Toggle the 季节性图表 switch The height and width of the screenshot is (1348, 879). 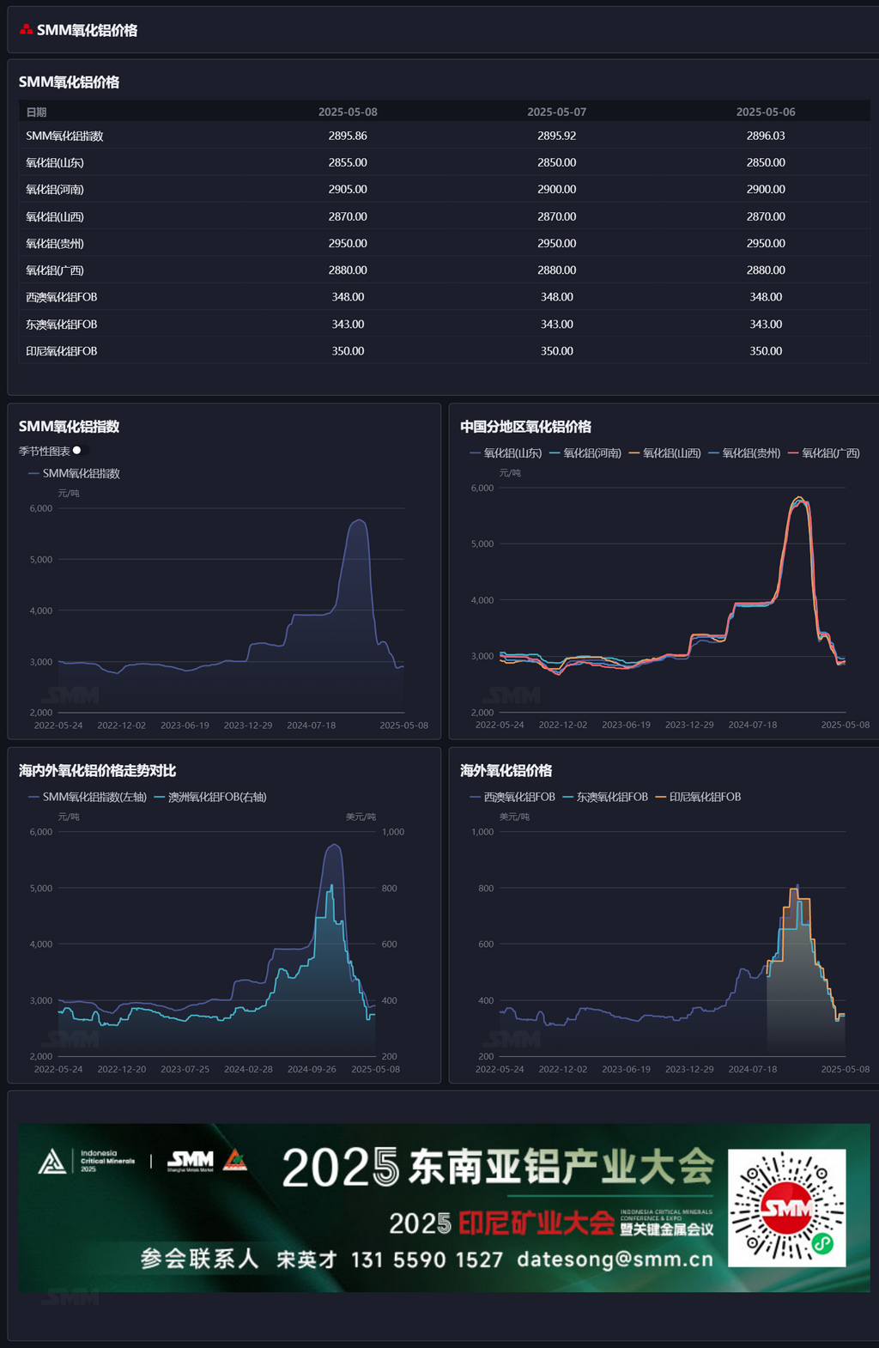coord(80,451)
